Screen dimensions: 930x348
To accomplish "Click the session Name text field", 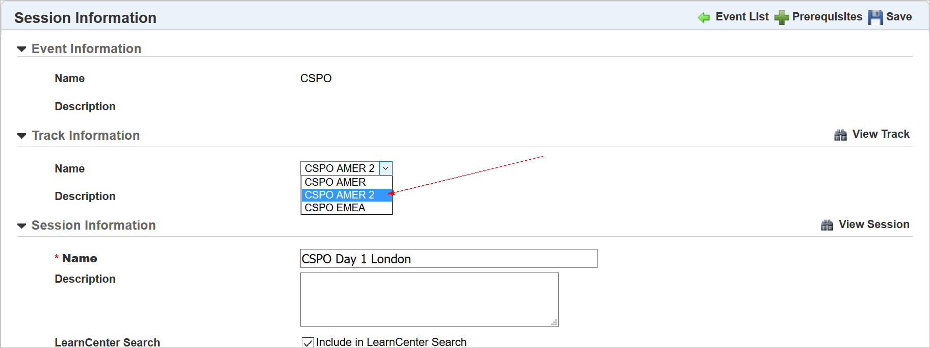I will coord(449,259).
